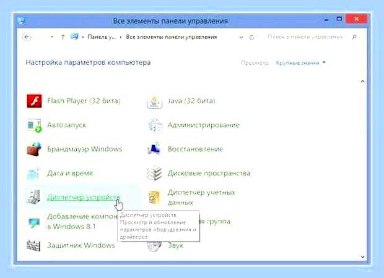Expand the breadcrumb arrow after Панель у...
384x278 pixels.
[x=121, y=37]
